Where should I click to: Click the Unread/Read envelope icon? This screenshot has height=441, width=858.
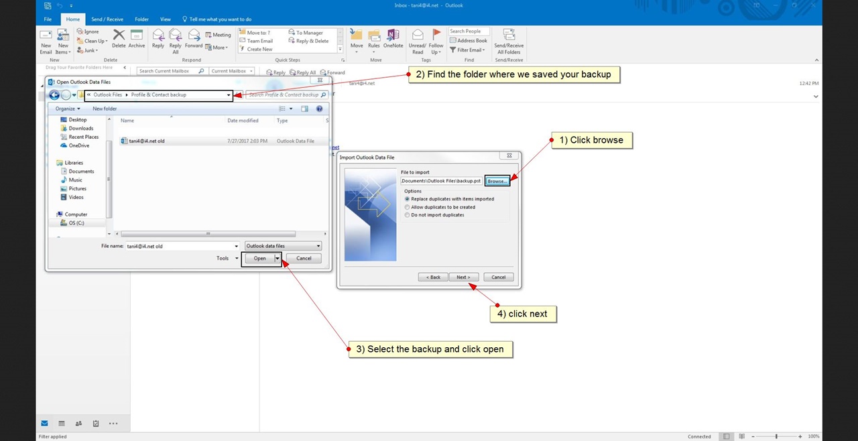tap(418, 36)
